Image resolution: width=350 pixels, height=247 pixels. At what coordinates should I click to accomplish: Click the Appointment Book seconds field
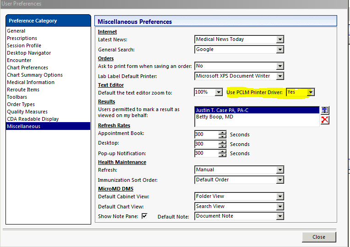tap(207, 135)
